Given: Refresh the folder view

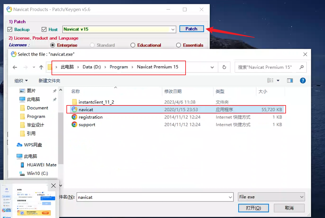Looking at the screenshot, I should pos(224,67).
